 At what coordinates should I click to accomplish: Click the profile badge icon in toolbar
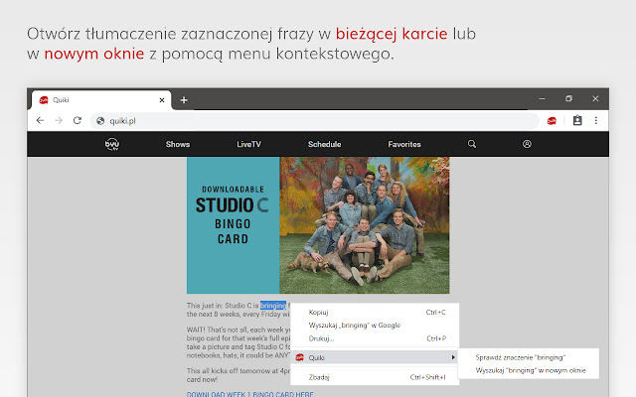coord(577,120)
